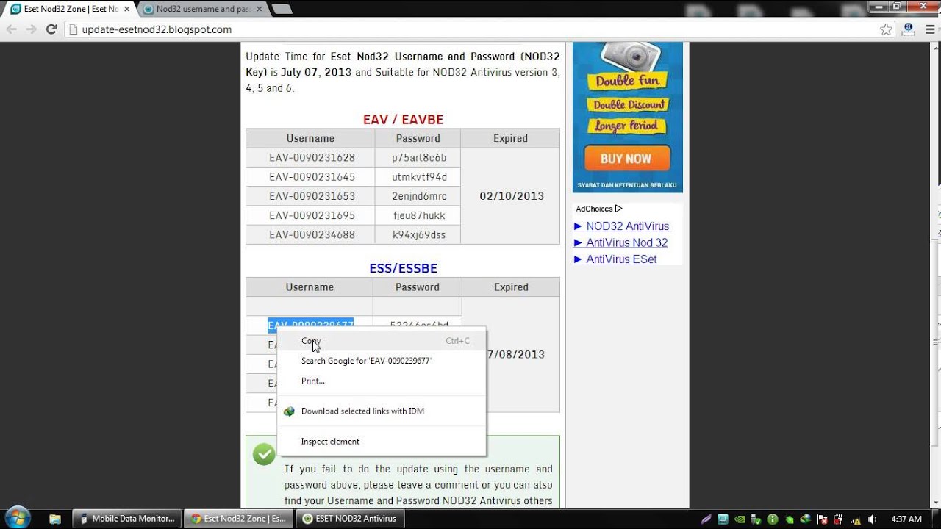Viewport: 941px width, 529px height.
Task: Open the network signal tray icon
Action: [x=856, y=519]
